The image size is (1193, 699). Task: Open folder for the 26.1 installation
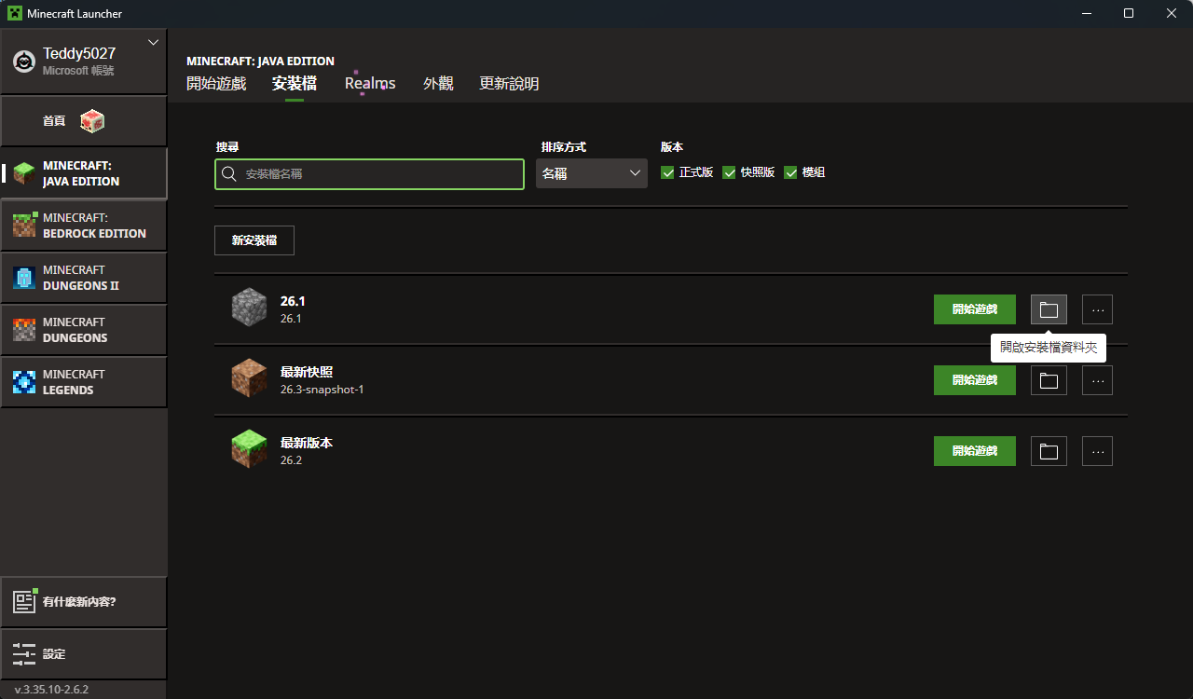click(x=1049, y=309)
